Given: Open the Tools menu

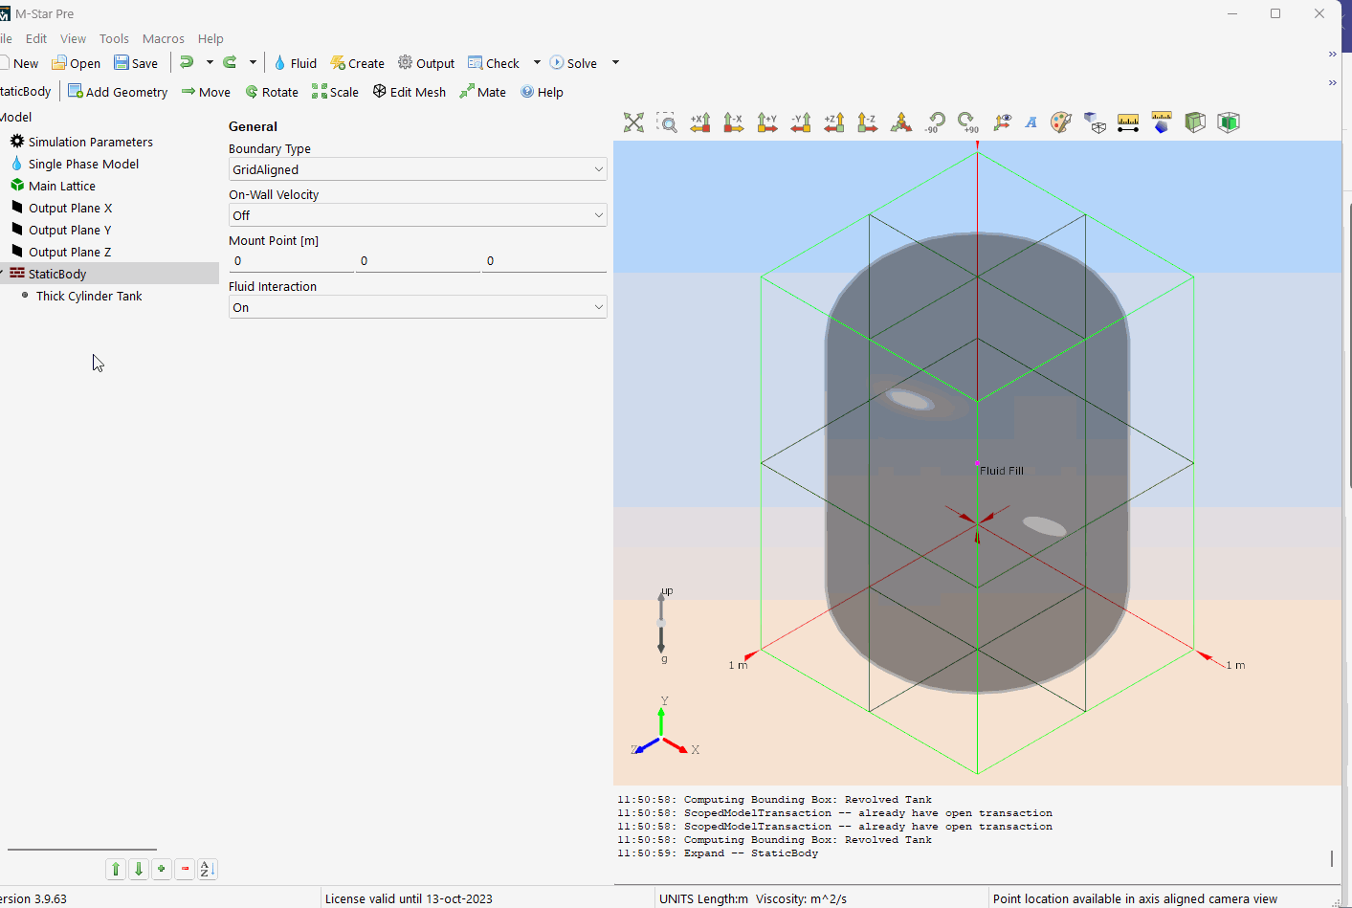Looking at the screenshot, I should (114, 38).
